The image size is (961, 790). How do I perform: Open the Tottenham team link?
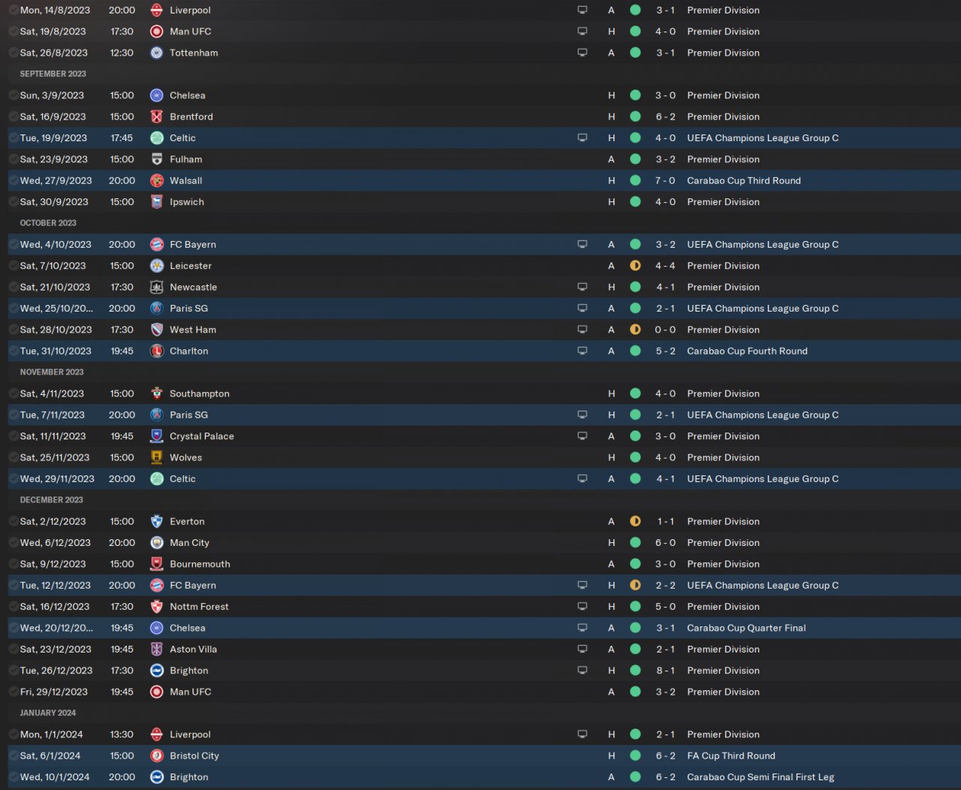[194, 53]
